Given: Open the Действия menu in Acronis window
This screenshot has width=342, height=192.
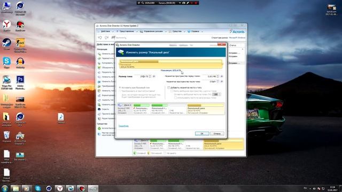Looking at the screenshot, I should pyautogui.click(x=105, y=31).
